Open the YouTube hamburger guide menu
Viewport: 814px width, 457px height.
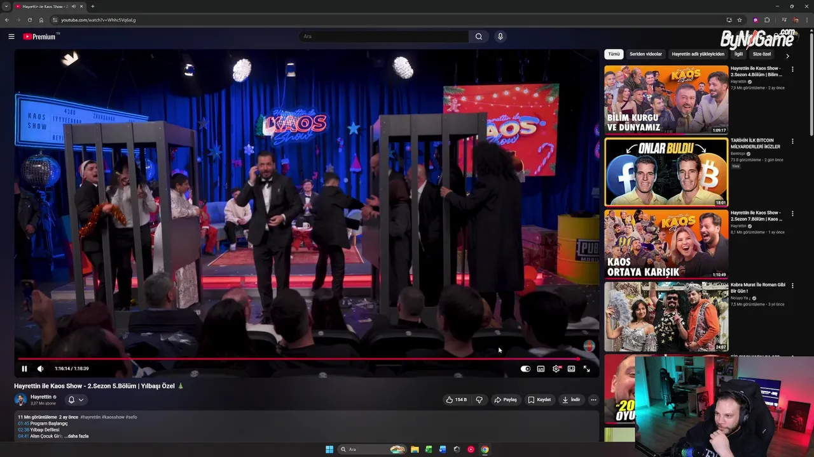click(x=11, y=36)
